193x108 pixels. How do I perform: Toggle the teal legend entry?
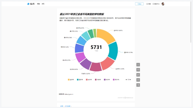(80, 80)
